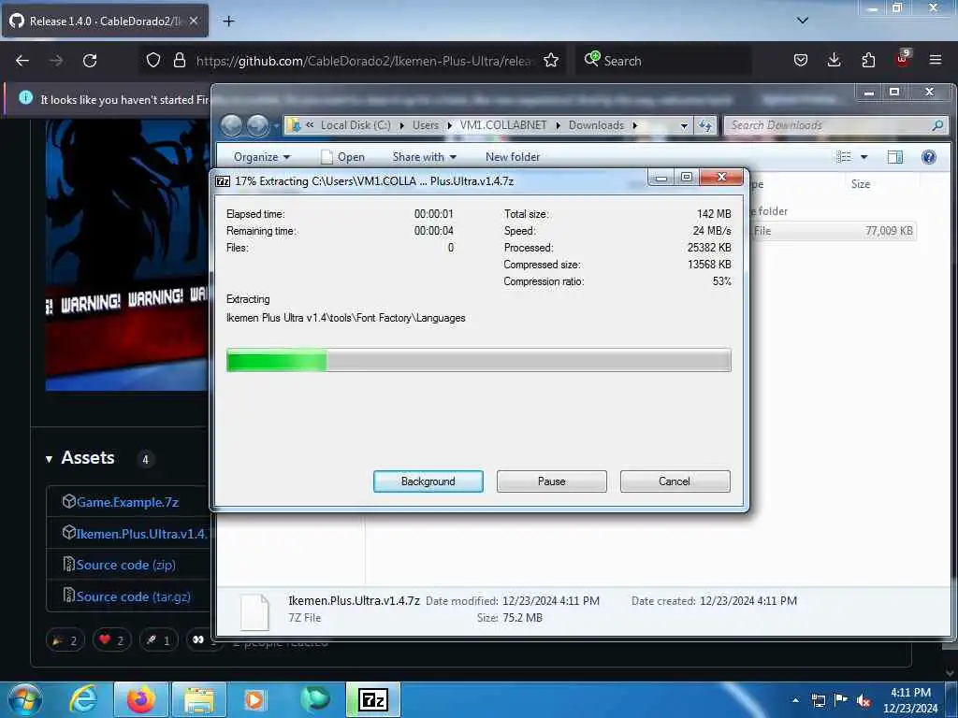958x718 pixels.
Task: Go back in Firefox
Action: pos(22,61)
